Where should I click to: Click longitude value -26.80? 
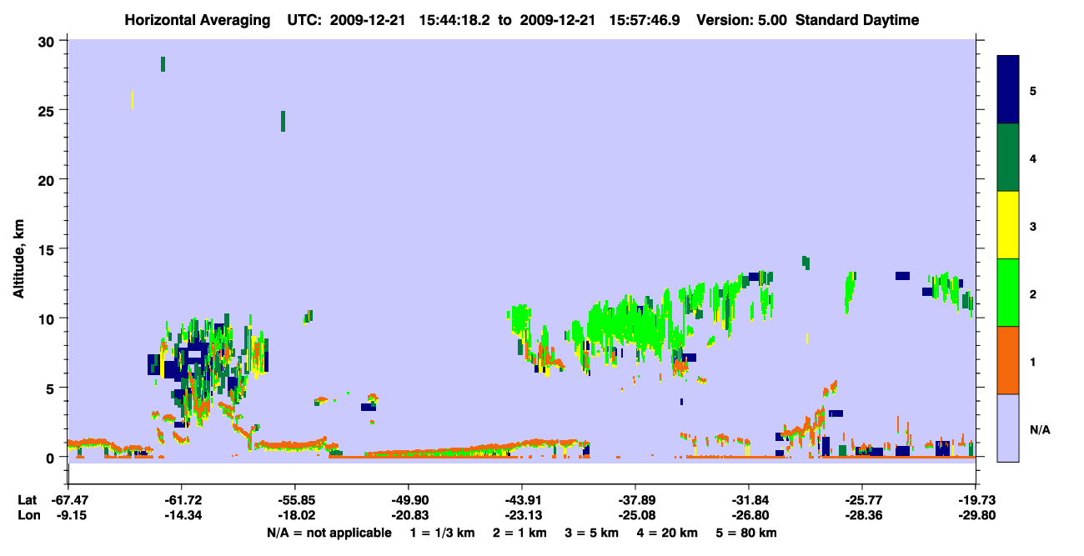[x=749, y=515]
